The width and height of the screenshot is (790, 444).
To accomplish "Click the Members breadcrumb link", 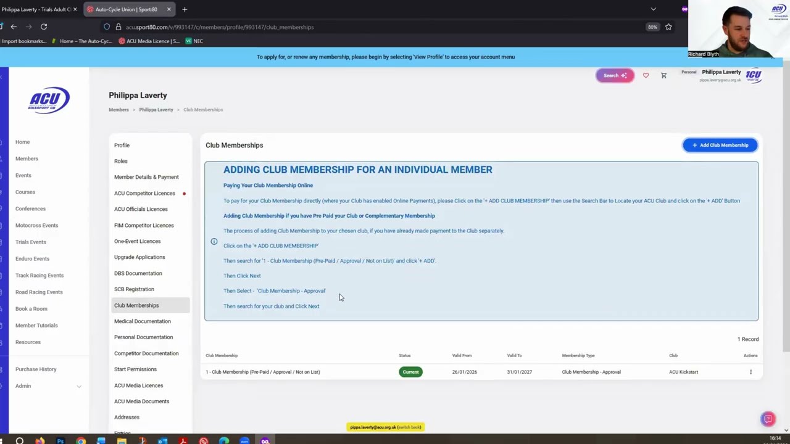I will (x=118, y=110).
